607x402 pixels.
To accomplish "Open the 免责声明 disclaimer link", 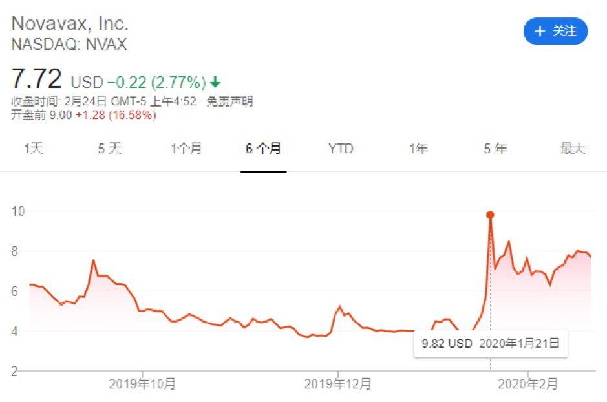I will pyautogui.click(x=229, y=101).
